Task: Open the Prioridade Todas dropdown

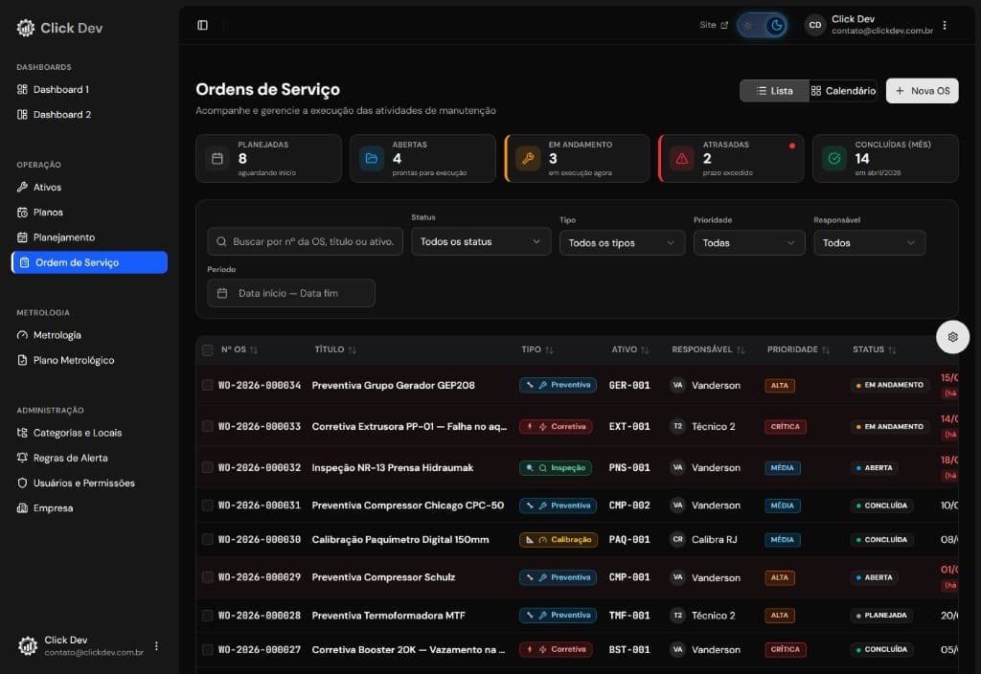Action: tap(749, 242)
